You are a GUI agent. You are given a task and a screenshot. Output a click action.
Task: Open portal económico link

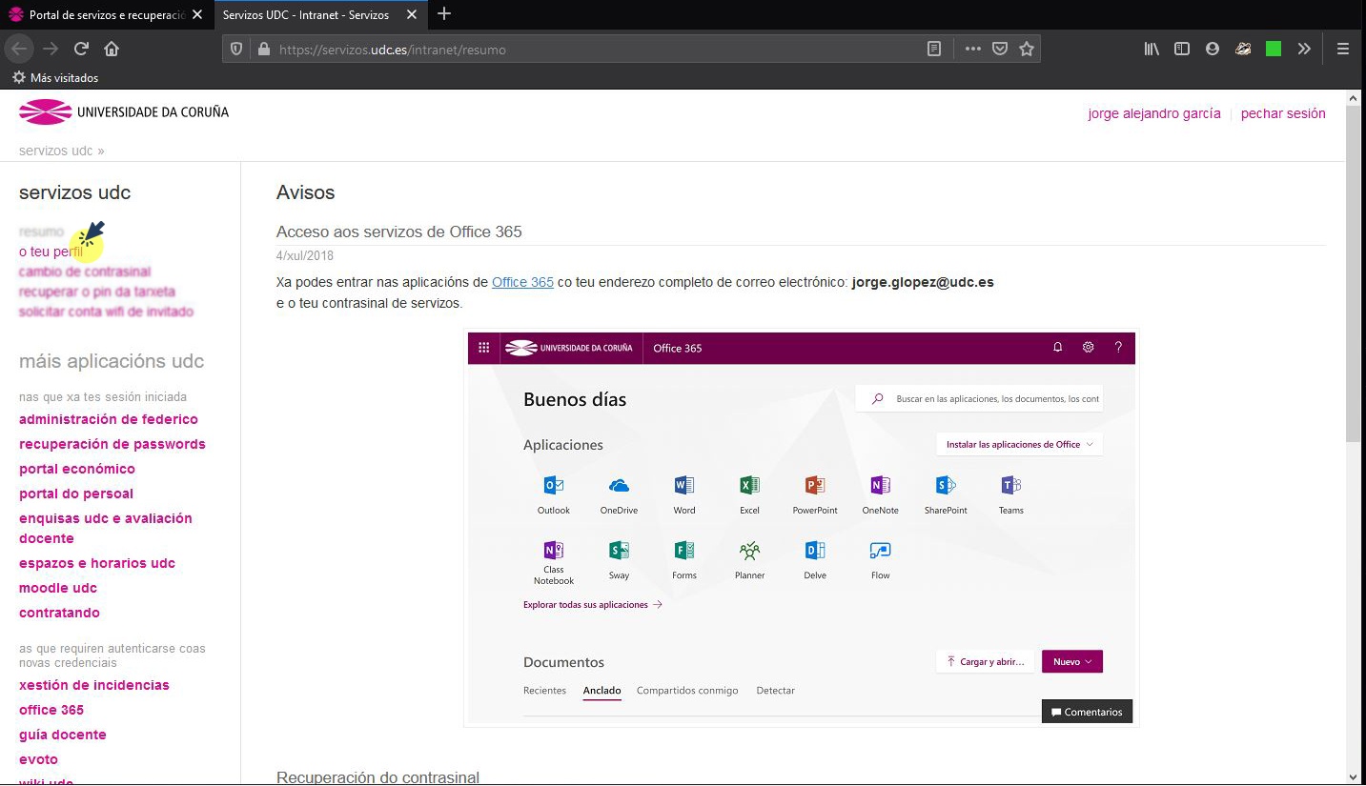77,469
